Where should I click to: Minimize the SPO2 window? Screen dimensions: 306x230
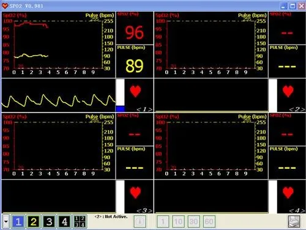click(x=284, y=6)
